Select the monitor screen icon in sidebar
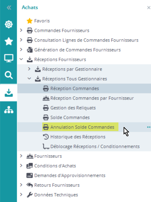Screen dimensions: 151x202 click(9, 58)
